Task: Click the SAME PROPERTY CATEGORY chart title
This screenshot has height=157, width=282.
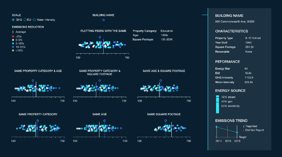Action: click(x=38, y=114)
